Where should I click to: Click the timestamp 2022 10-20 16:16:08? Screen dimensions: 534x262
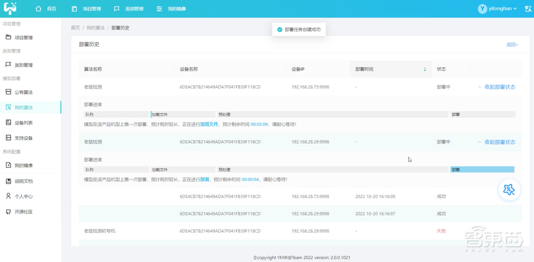tap(375, 196)
